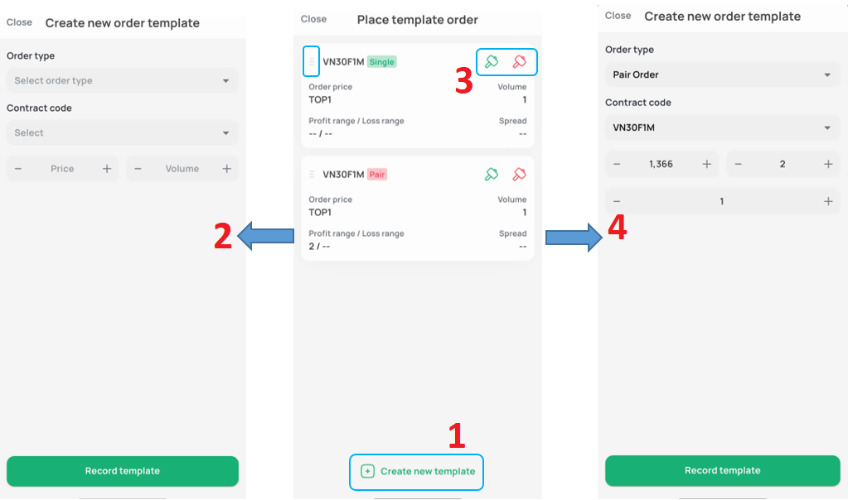Click Record template in Pair Order form
The image size is (848, 500).
[x=722, y=470]
